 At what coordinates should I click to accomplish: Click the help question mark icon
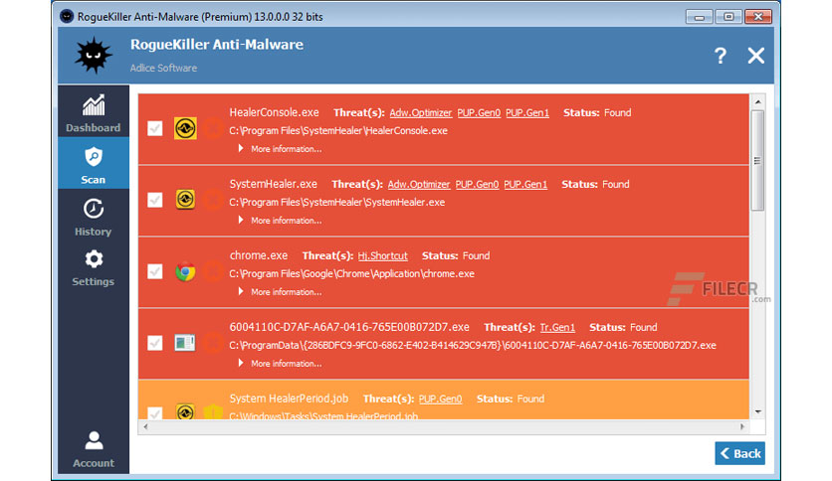[721, 56]
